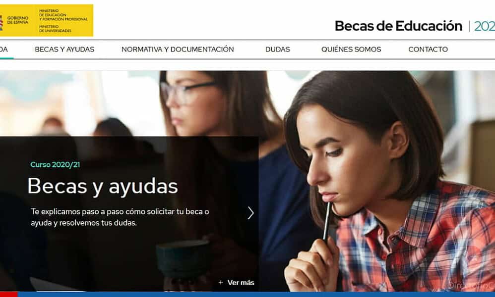The image size is (495, 297).
Task: Click the plus icon beside Ver más
Action: click(221, 283)
